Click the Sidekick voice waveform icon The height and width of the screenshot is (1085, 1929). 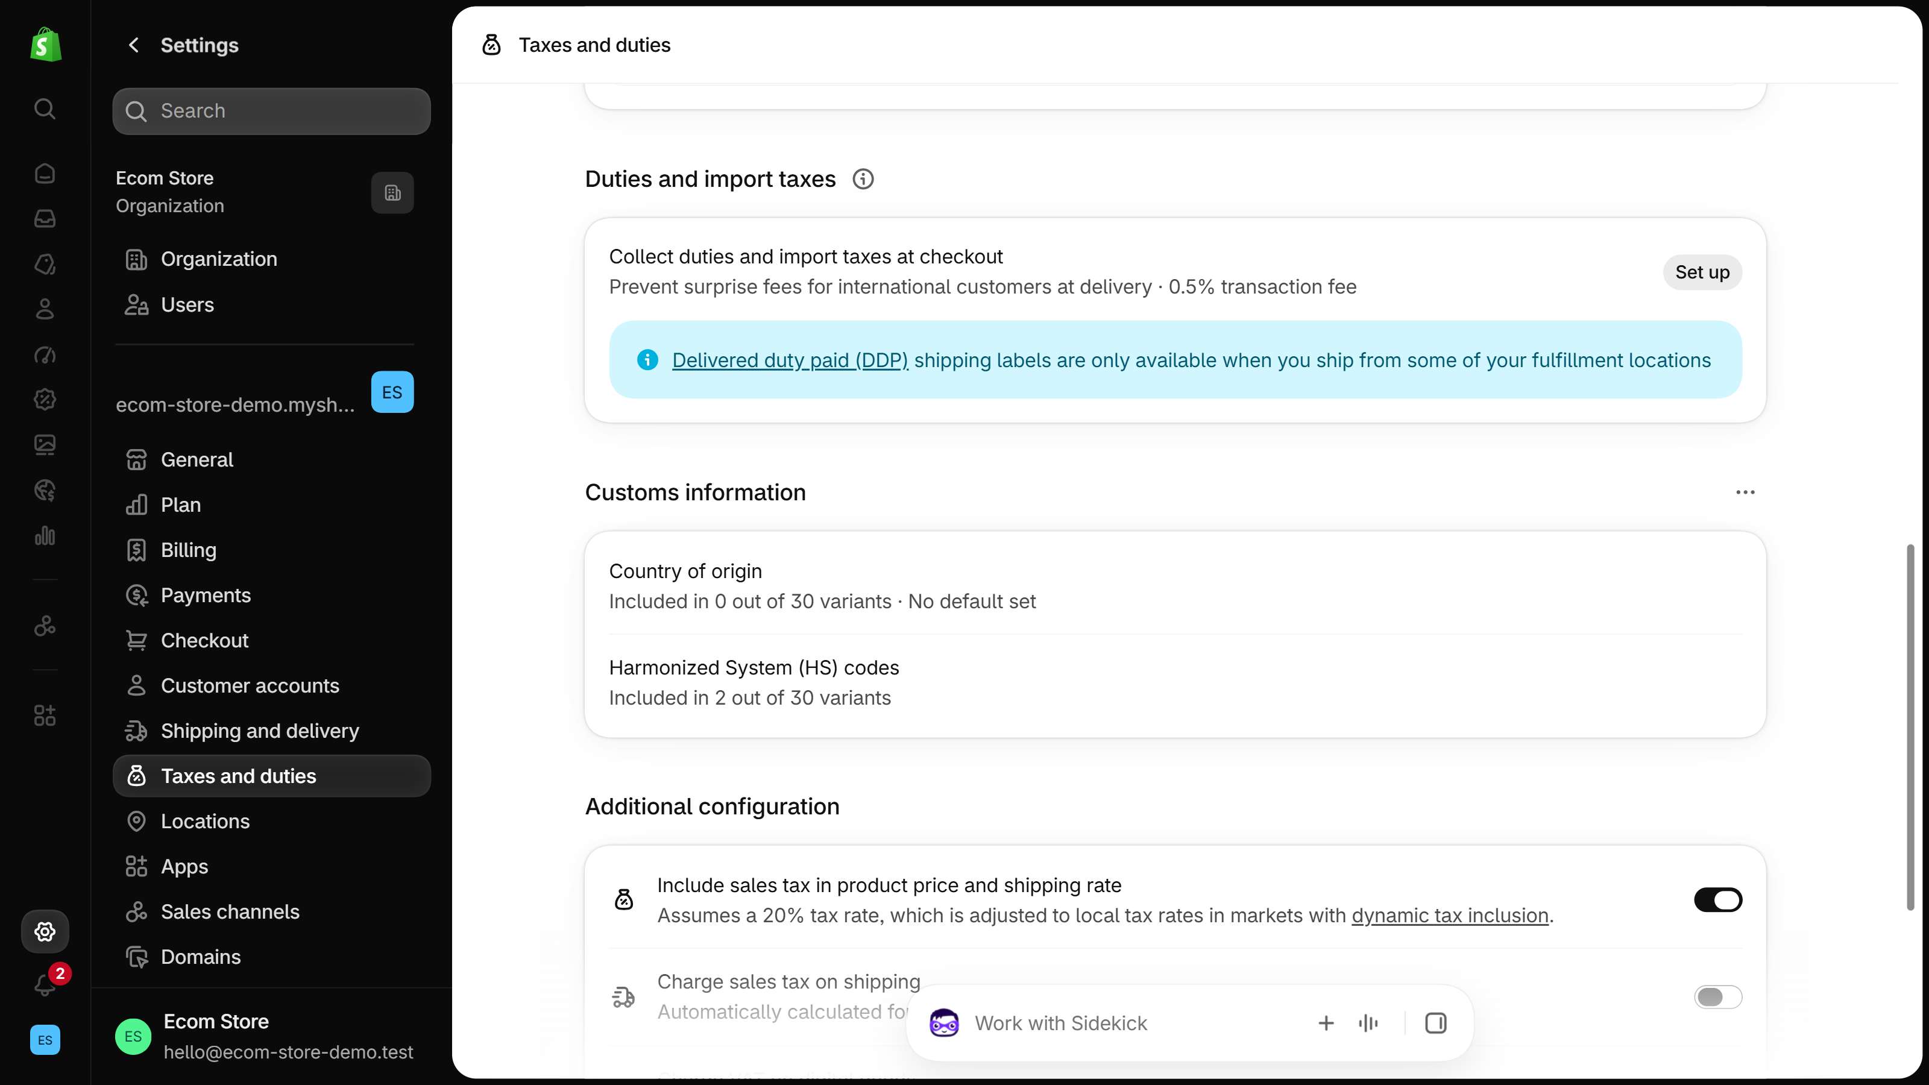point(1368,1023)
